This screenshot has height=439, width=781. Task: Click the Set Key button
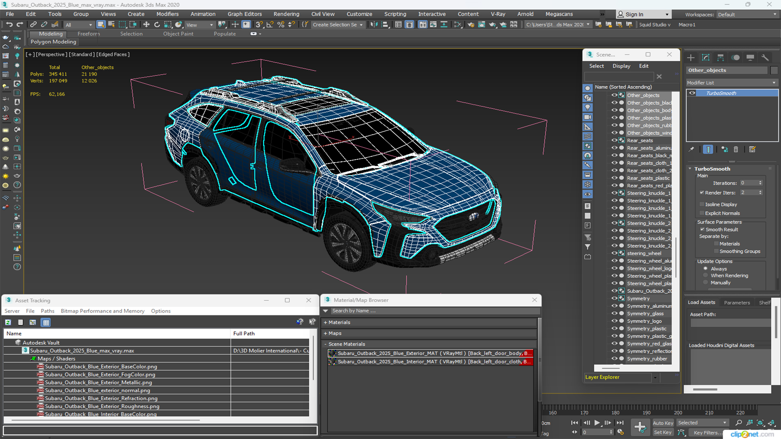[663, 432]
